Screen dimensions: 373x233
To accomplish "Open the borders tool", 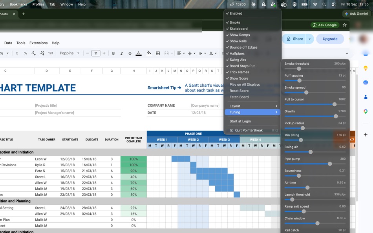I will pos(158,53).
